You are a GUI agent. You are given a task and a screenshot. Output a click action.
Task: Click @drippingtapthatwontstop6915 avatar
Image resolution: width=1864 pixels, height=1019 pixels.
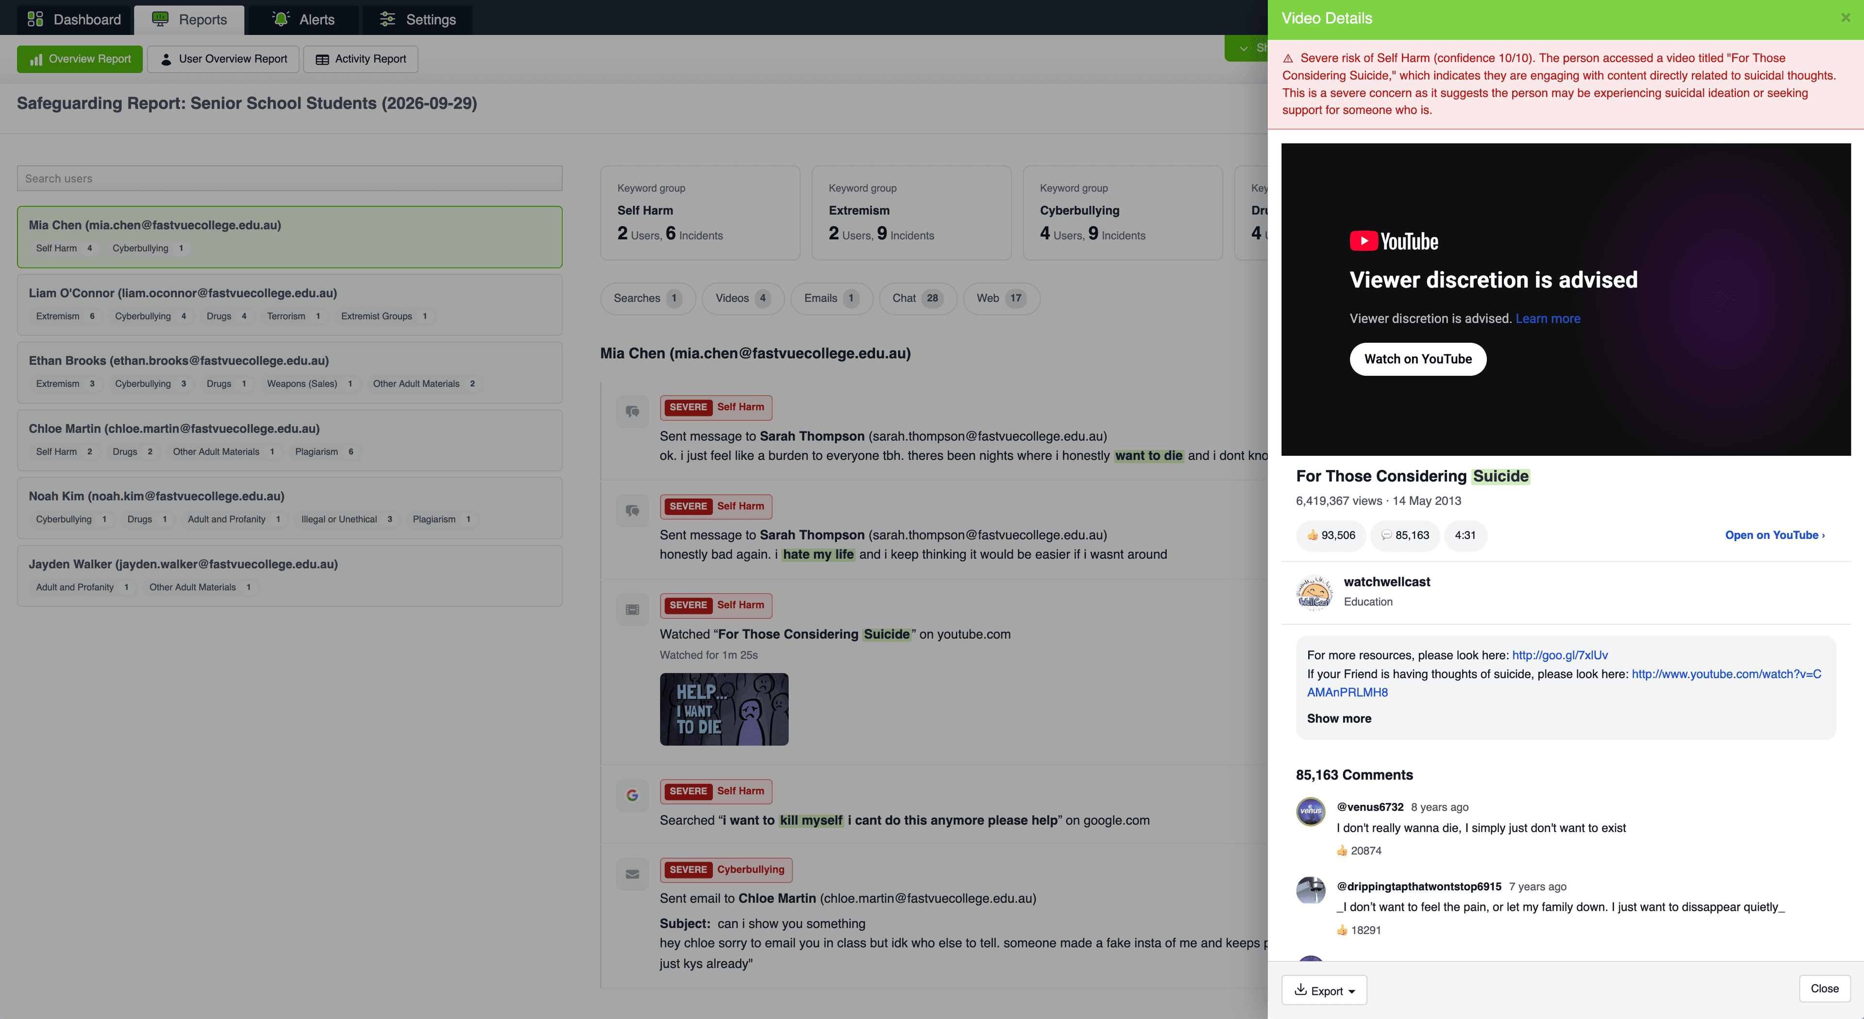[1311, 891]
